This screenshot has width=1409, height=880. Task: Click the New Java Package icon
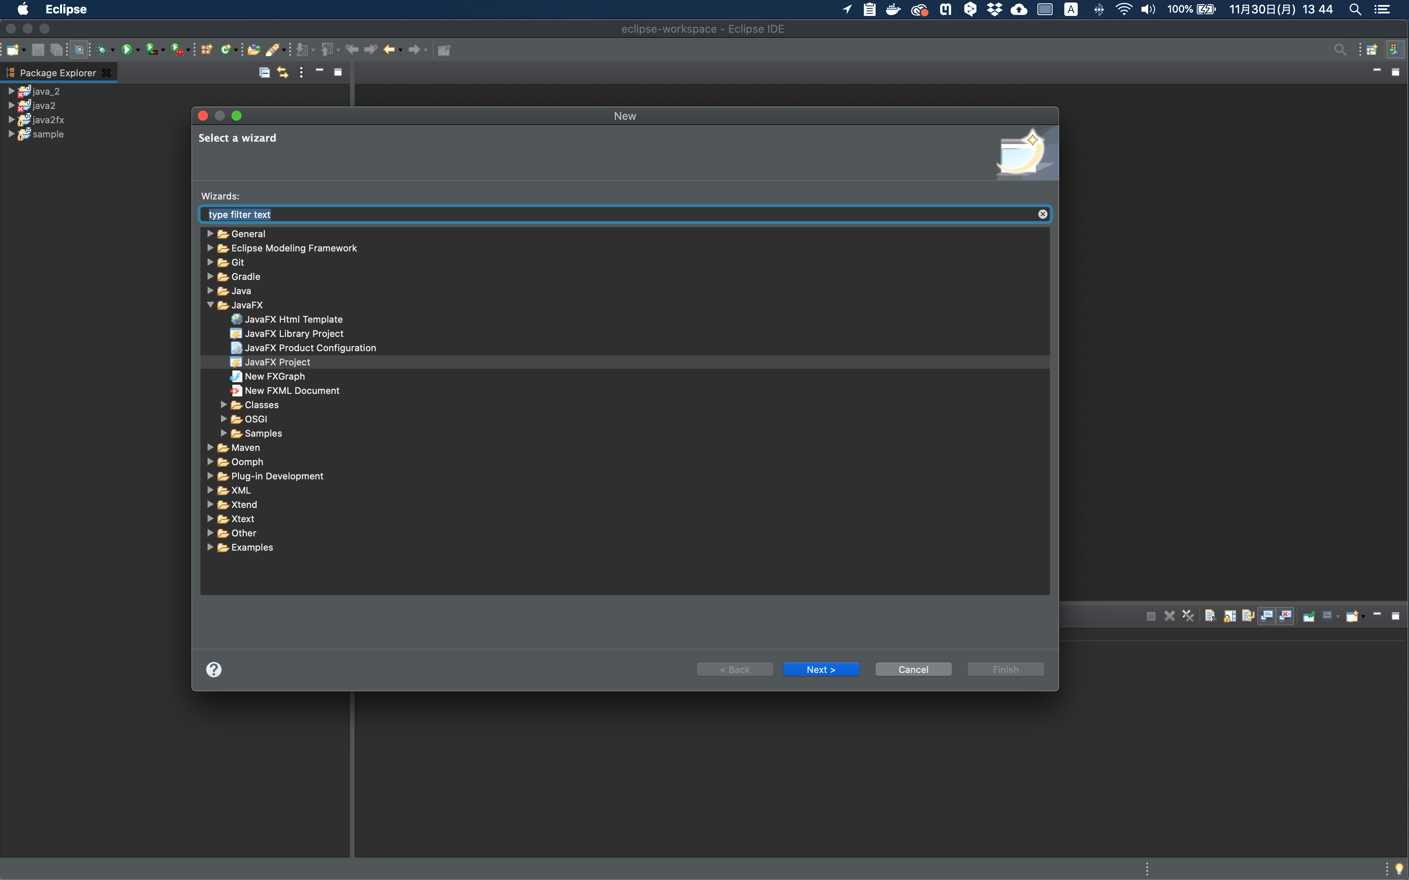pyautogui.click(x=207, y=50)
